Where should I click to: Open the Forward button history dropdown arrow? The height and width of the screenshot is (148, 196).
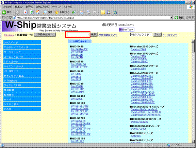[x=21, y=12]
